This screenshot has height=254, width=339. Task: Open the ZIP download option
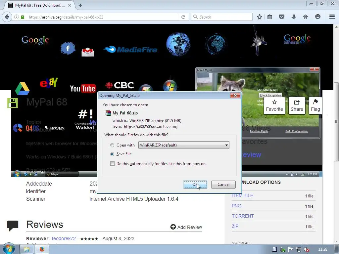[235, 226]
